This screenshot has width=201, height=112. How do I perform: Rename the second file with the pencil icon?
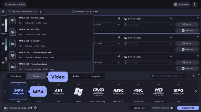(x=119, y=38)
